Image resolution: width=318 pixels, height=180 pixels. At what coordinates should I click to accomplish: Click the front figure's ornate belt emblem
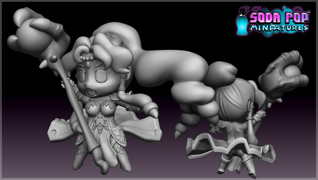click(x=100, y=124)
